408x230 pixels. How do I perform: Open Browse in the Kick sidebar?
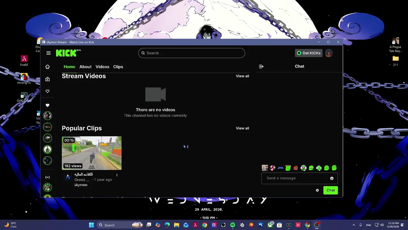coord(47,79)
